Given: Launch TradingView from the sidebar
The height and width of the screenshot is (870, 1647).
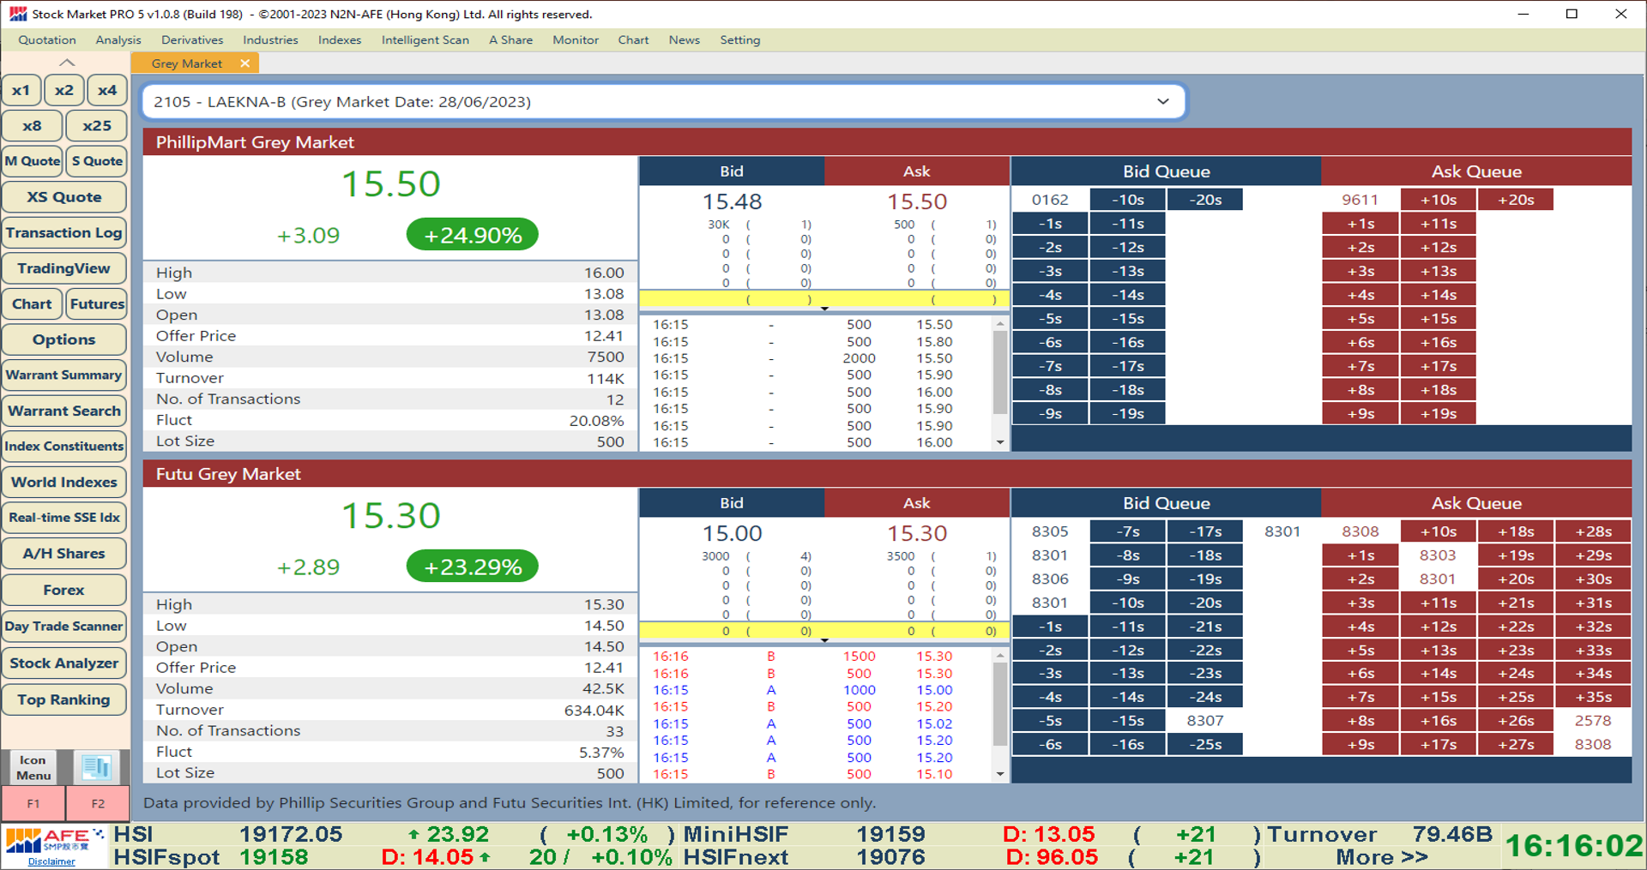Looking at the screenshot, I should coord(64,268).
